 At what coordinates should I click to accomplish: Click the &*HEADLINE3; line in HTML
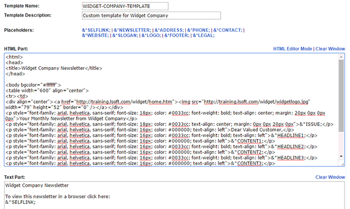coord(161,158)
